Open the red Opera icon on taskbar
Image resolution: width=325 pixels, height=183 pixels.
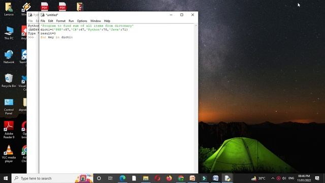157,178
